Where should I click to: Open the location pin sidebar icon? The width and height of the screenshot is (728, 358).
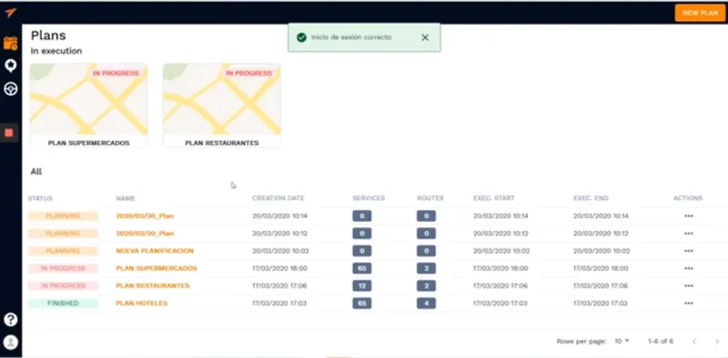[11, 65]
